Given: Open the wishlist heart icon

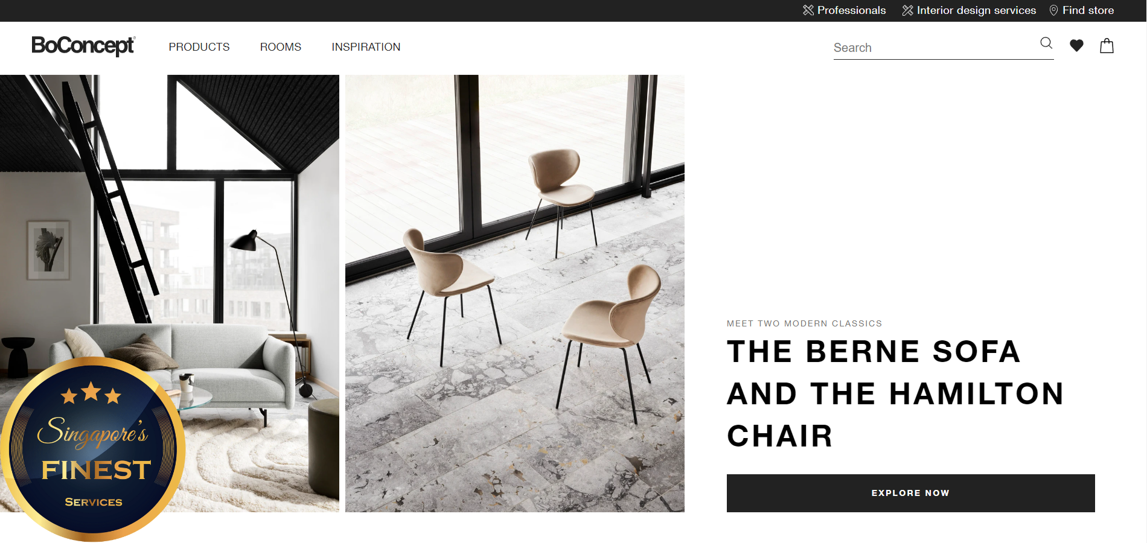Looking at the screenshot, I should [x=1076, y=46].
